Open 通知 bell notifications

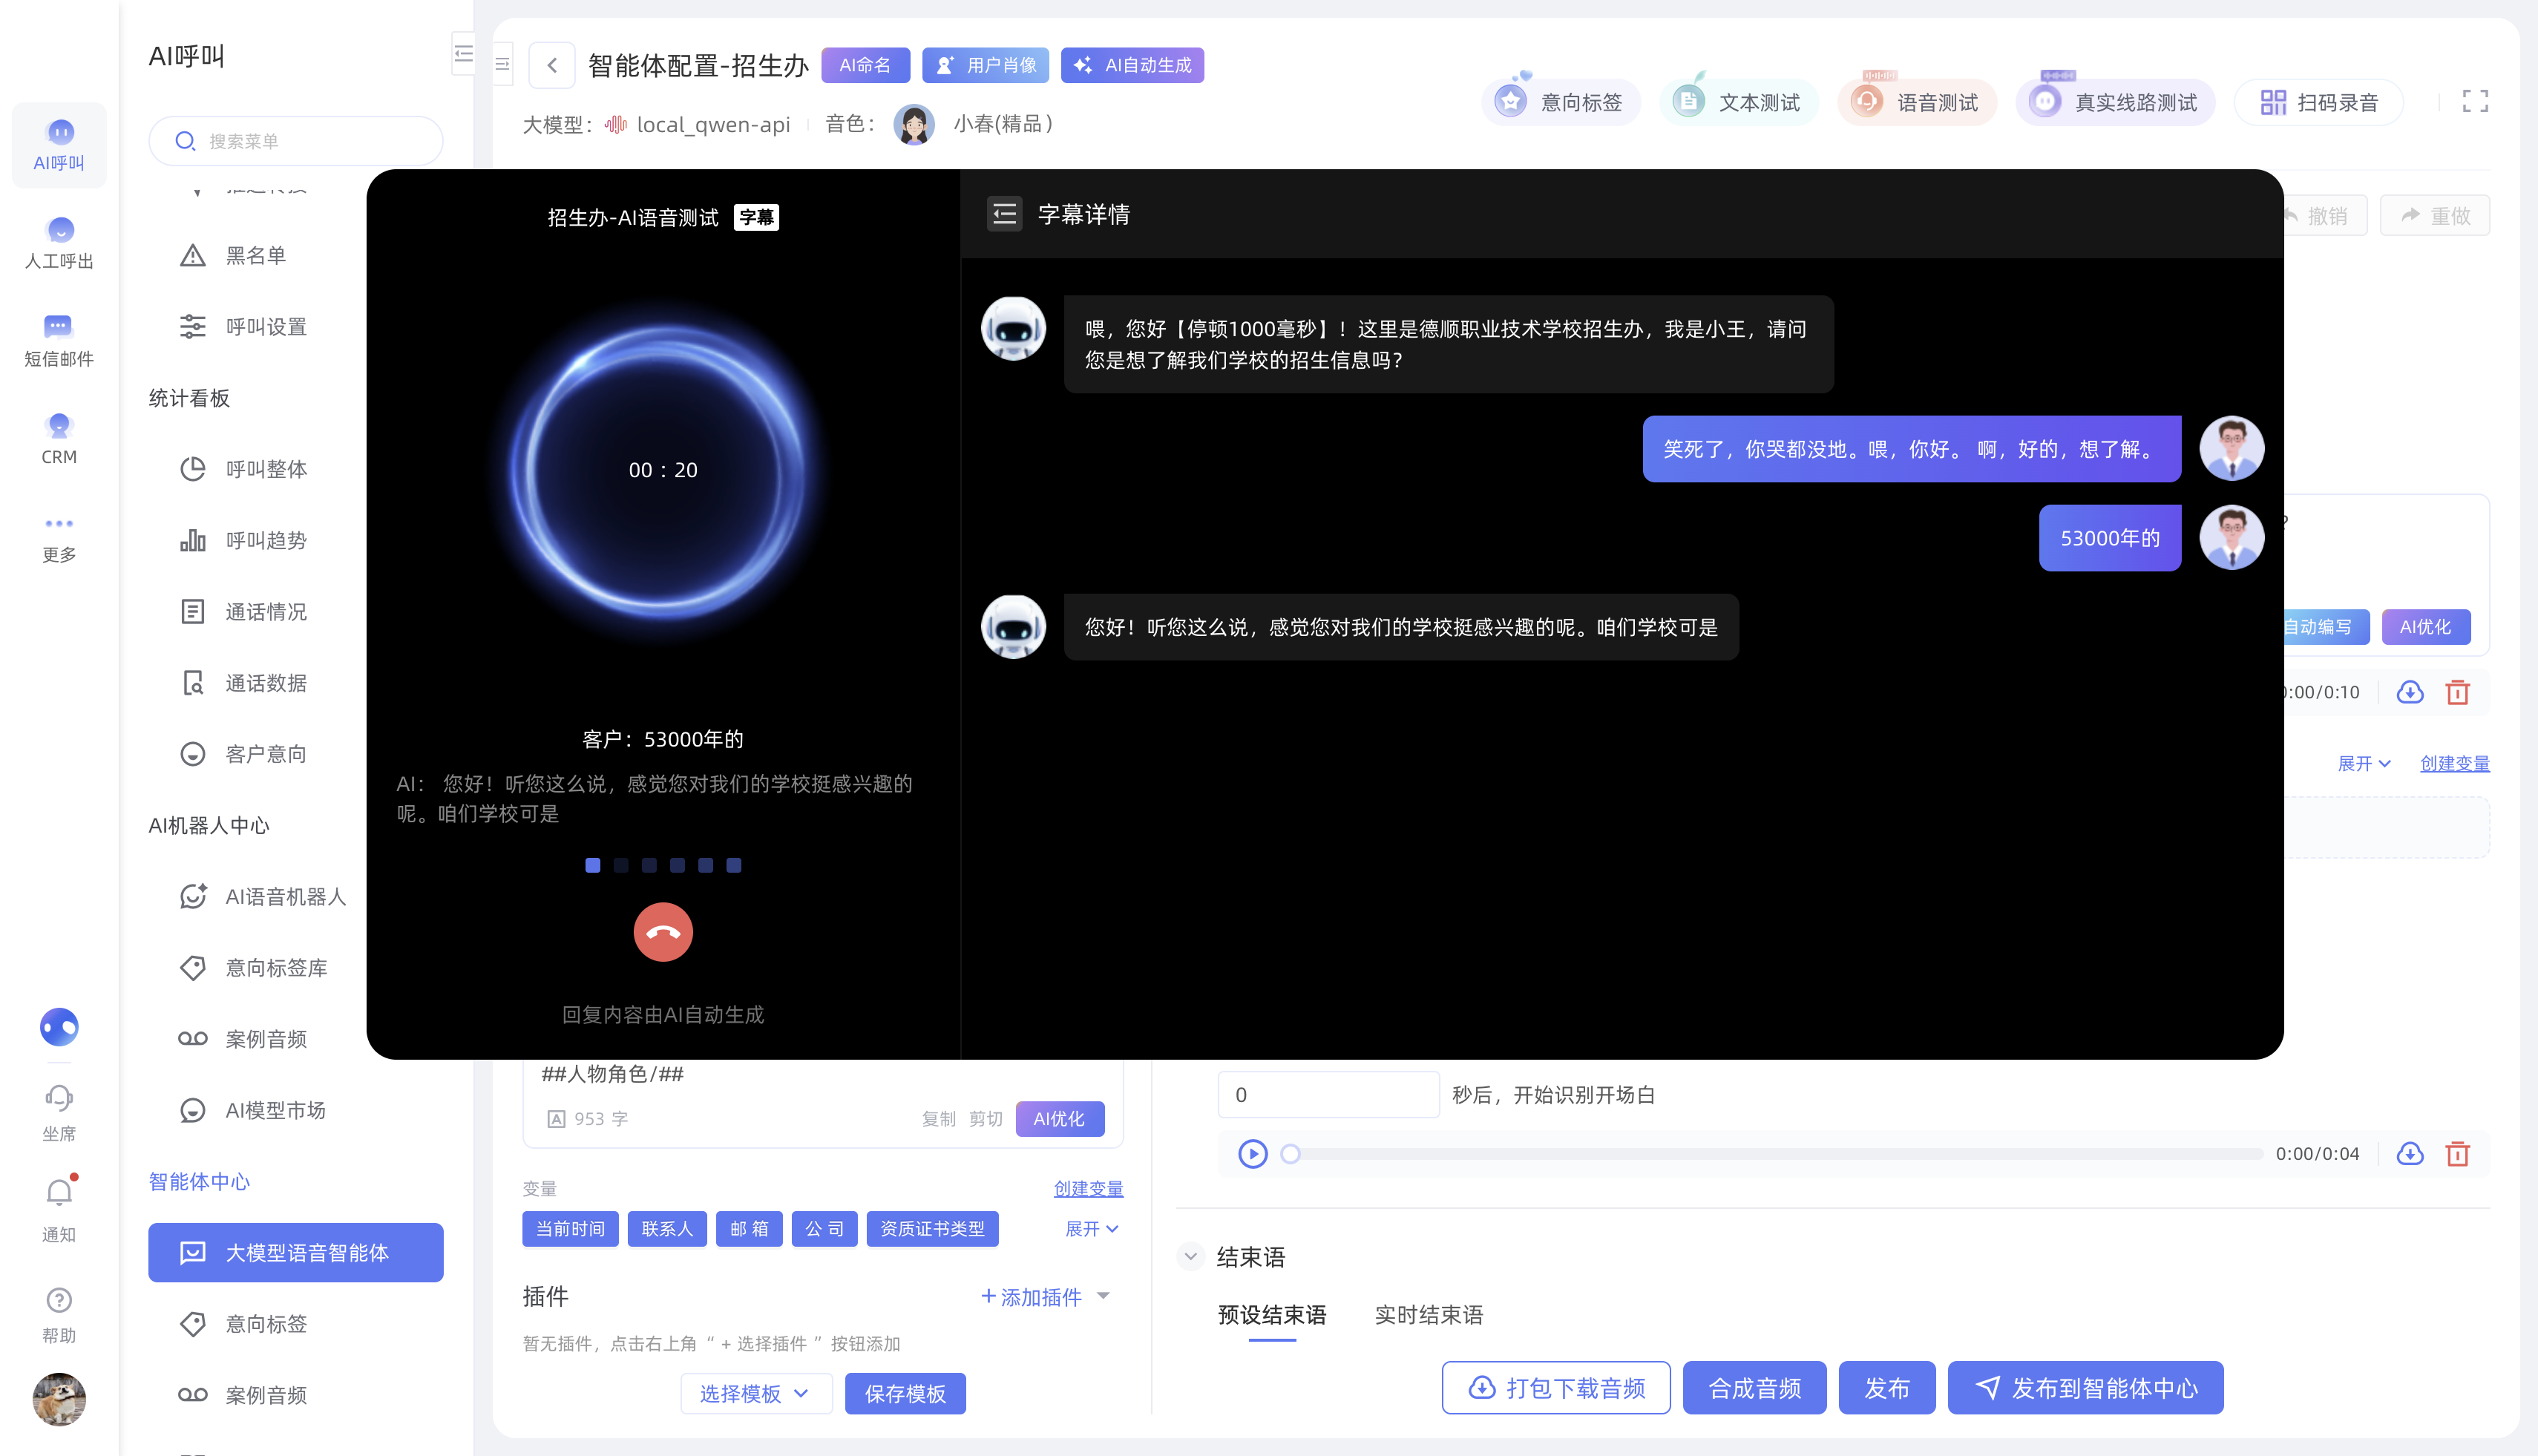(x=59, y=1208)
